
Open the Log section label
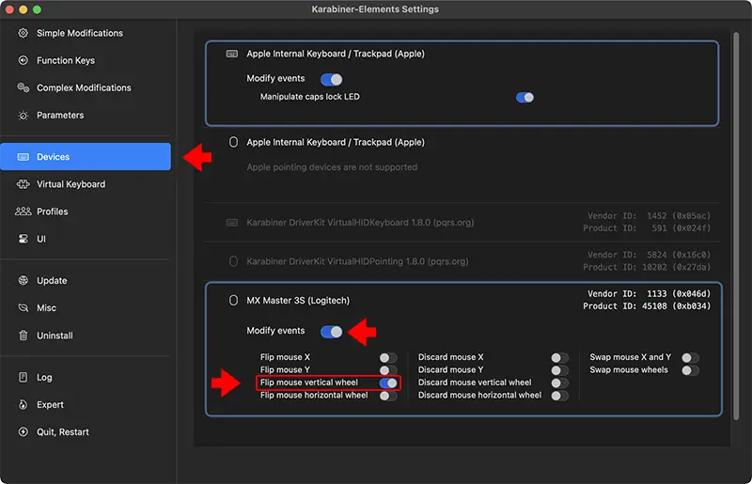[x=44, y=378]
